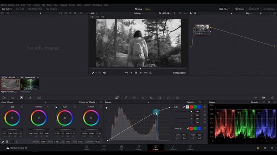Screen dimensions: 277x155
Task: Open the Editing timeline name dropdown
Action: point(138,13)
